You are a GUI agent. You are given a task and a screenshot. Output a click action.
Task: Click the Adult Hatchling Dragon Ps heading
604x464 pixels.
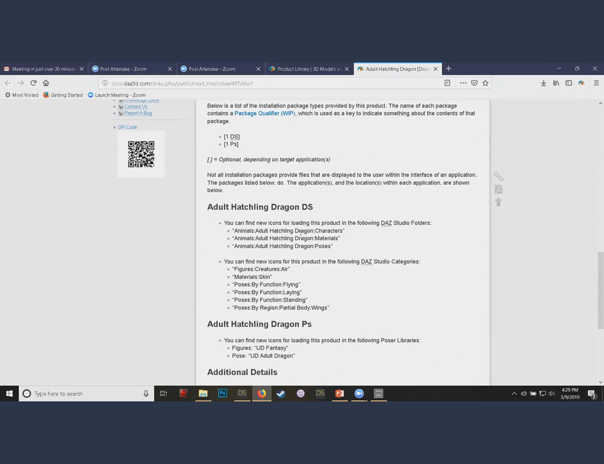coord(259,324)
